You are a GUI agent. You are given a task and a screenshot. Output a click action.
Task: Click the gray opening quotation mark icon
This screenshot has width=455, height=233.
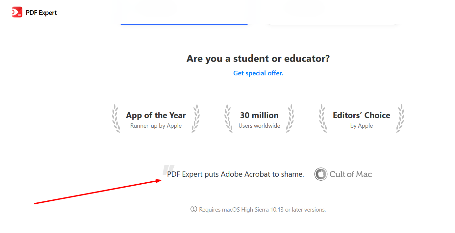pyautogui.click(x=168, y=169)
